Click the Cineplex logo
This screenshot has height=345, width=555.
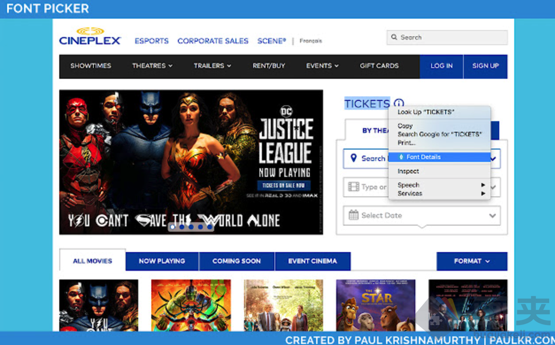point(90,37)
